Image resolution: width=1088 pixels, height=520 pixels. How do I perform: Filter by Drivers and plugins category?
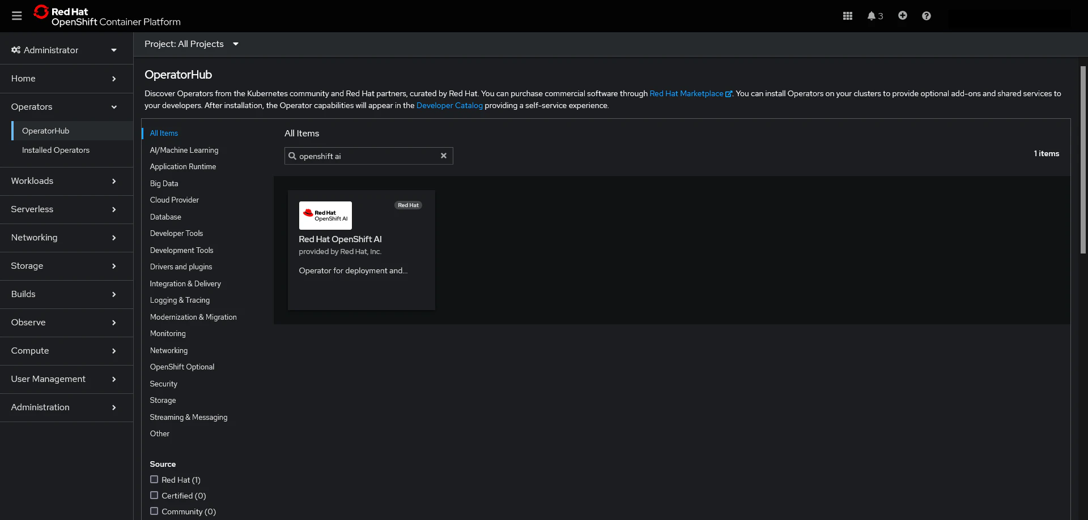(x=181, y=267)
